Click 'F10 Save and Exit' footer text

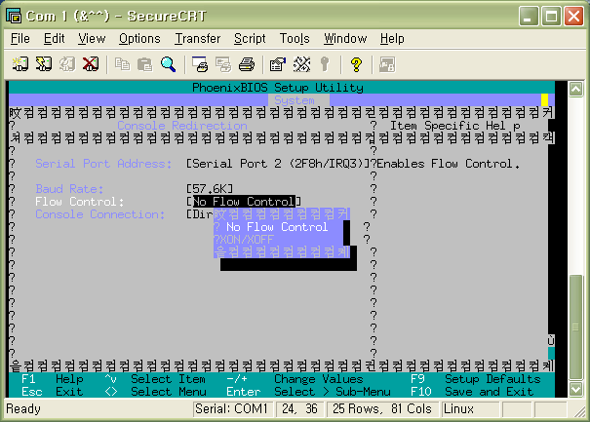coord(472,392)
